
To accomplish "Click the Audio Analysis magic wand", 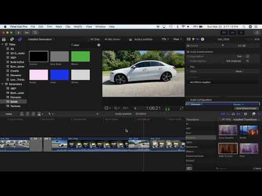I will coord(247,61).
